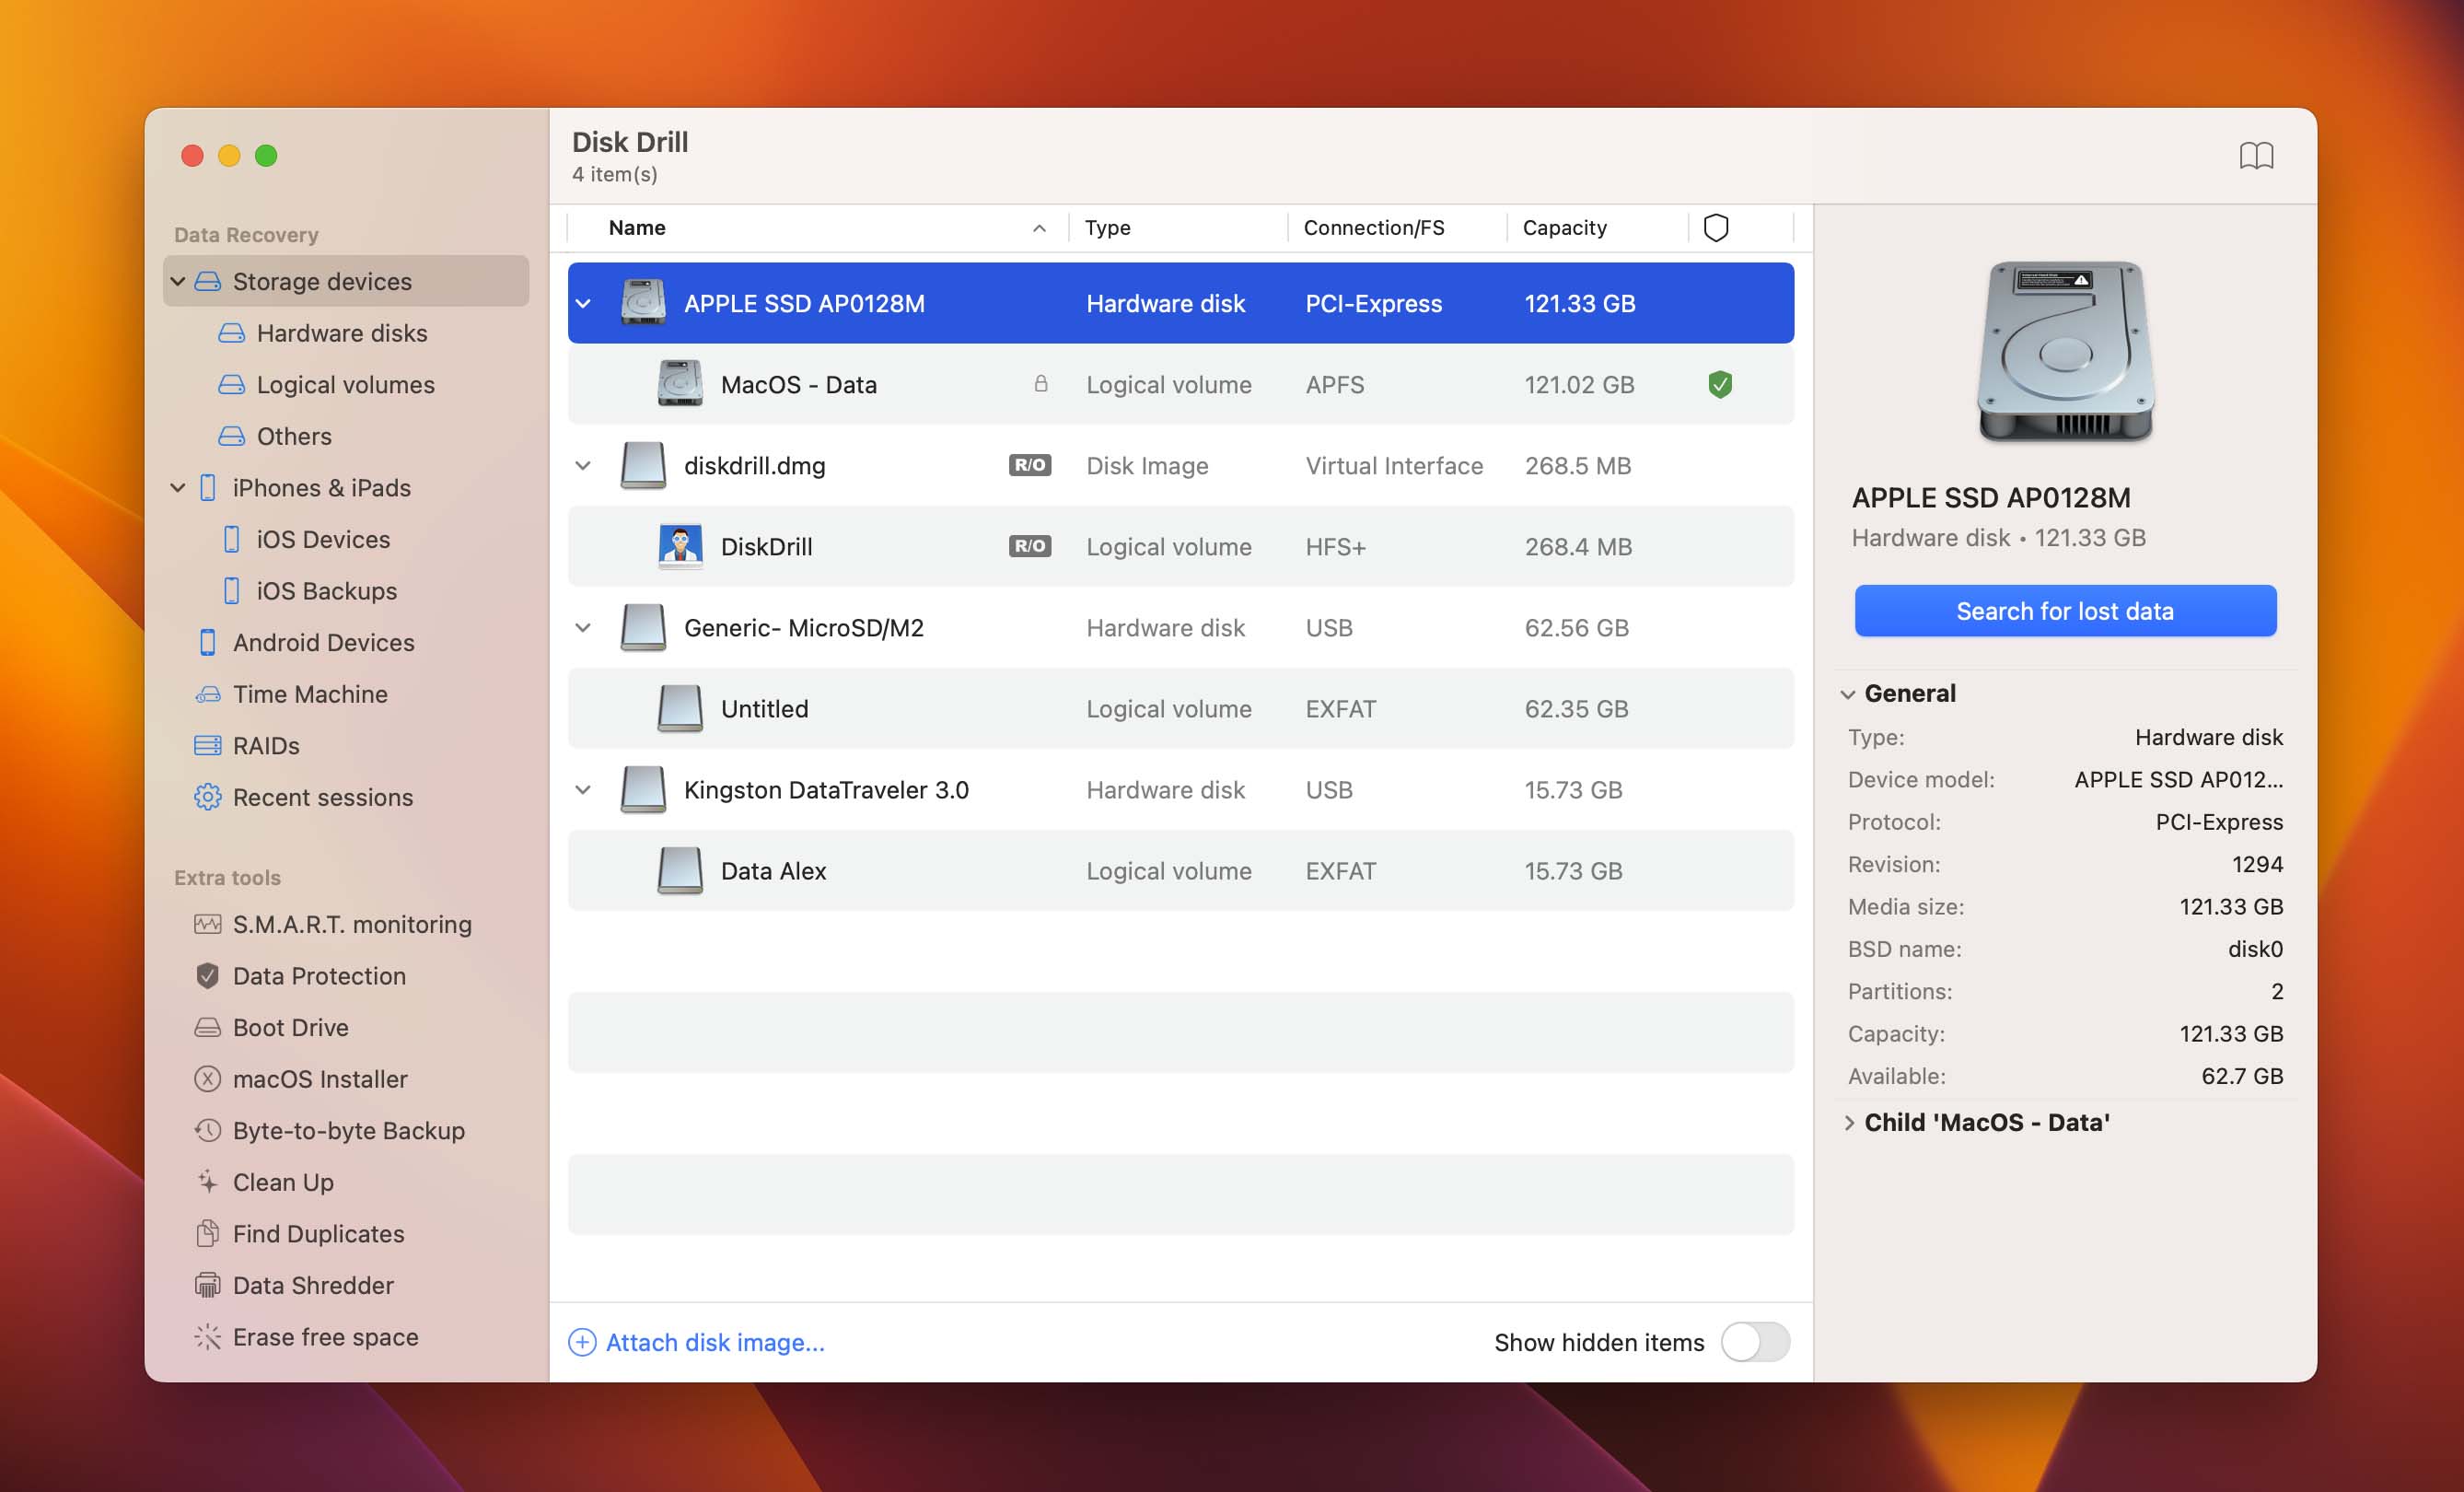
Task: Expand the APPLE SSD AP0128M disclosure
Action: click(x=583, y=301)
